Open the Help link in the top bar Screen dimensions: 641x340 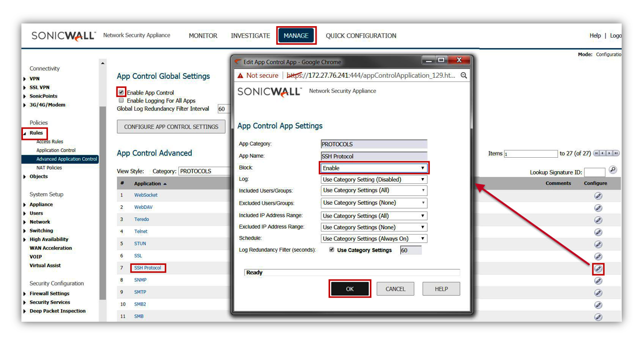pyautogui.click(x=595, y=36)
